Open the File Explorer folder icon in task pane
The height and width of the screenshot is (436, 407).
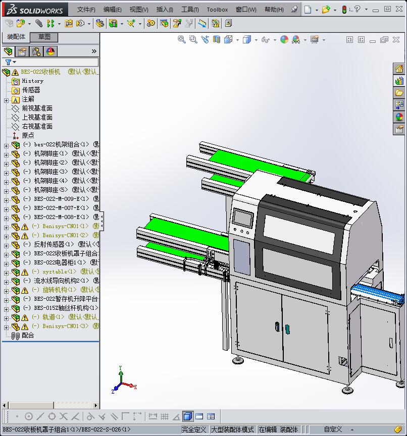click(x=399, y=93)
